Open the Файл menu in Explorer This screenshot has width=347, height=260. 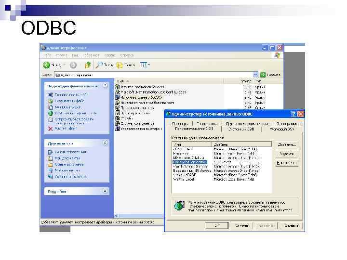pyautogui.click(x=48, y=55)
